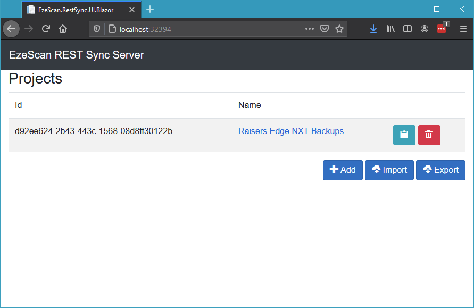Viewport: 474px width, 308px height.
Task: Click the red extension icon with badge
Action: tap(442, 29)
